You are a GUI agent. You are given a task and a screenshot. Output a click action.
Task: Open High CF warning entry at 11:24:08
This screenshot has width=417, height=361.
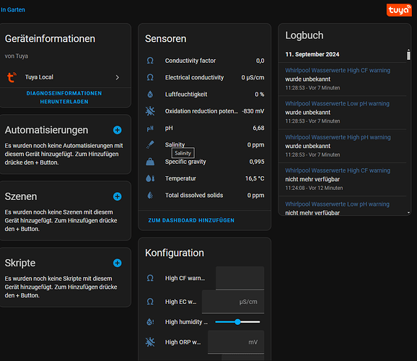click(x=338, y=170)
